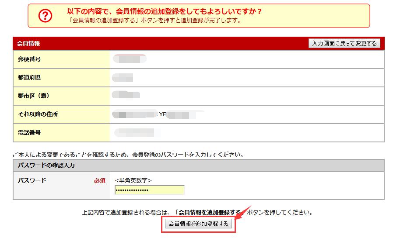The height and width of the screenshot is (238, 414).
Task: Click the blurred prefecture value
Action: click(x=123, y=78)
